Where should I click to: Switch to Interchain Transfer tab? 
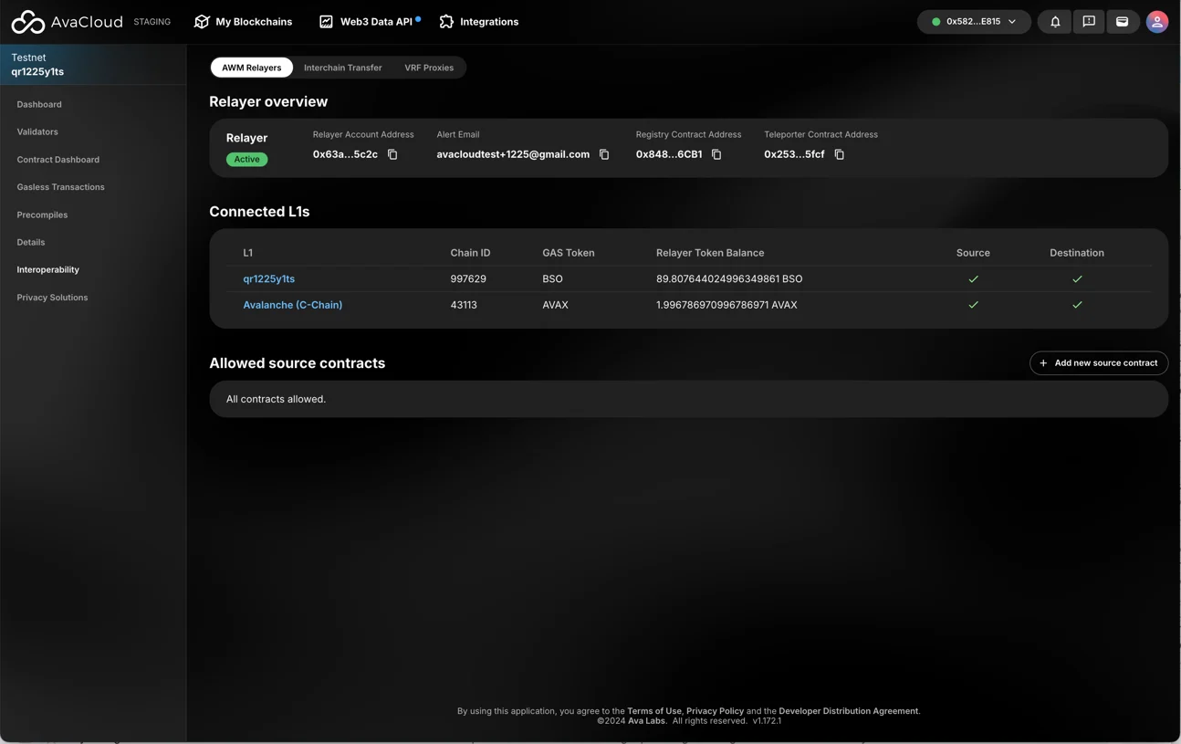coord(343,68)
